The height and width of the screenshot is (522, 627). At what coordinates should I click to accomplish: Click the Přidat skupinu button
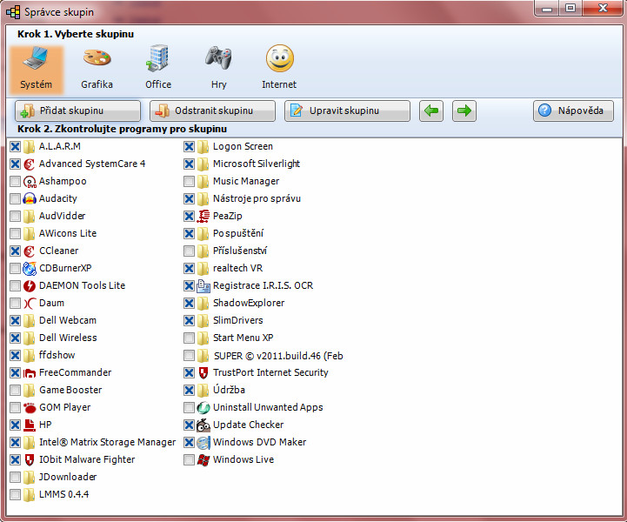coord(78,110)
